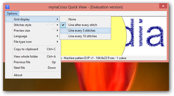This screenshot has height=96, width=174.
Task: Click the checkmark beside Line after every stitch
Action: coord(63,25)
